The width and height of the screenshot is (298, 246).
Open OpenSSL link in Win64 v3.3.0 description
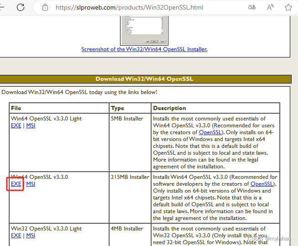(x=261, y=184)
